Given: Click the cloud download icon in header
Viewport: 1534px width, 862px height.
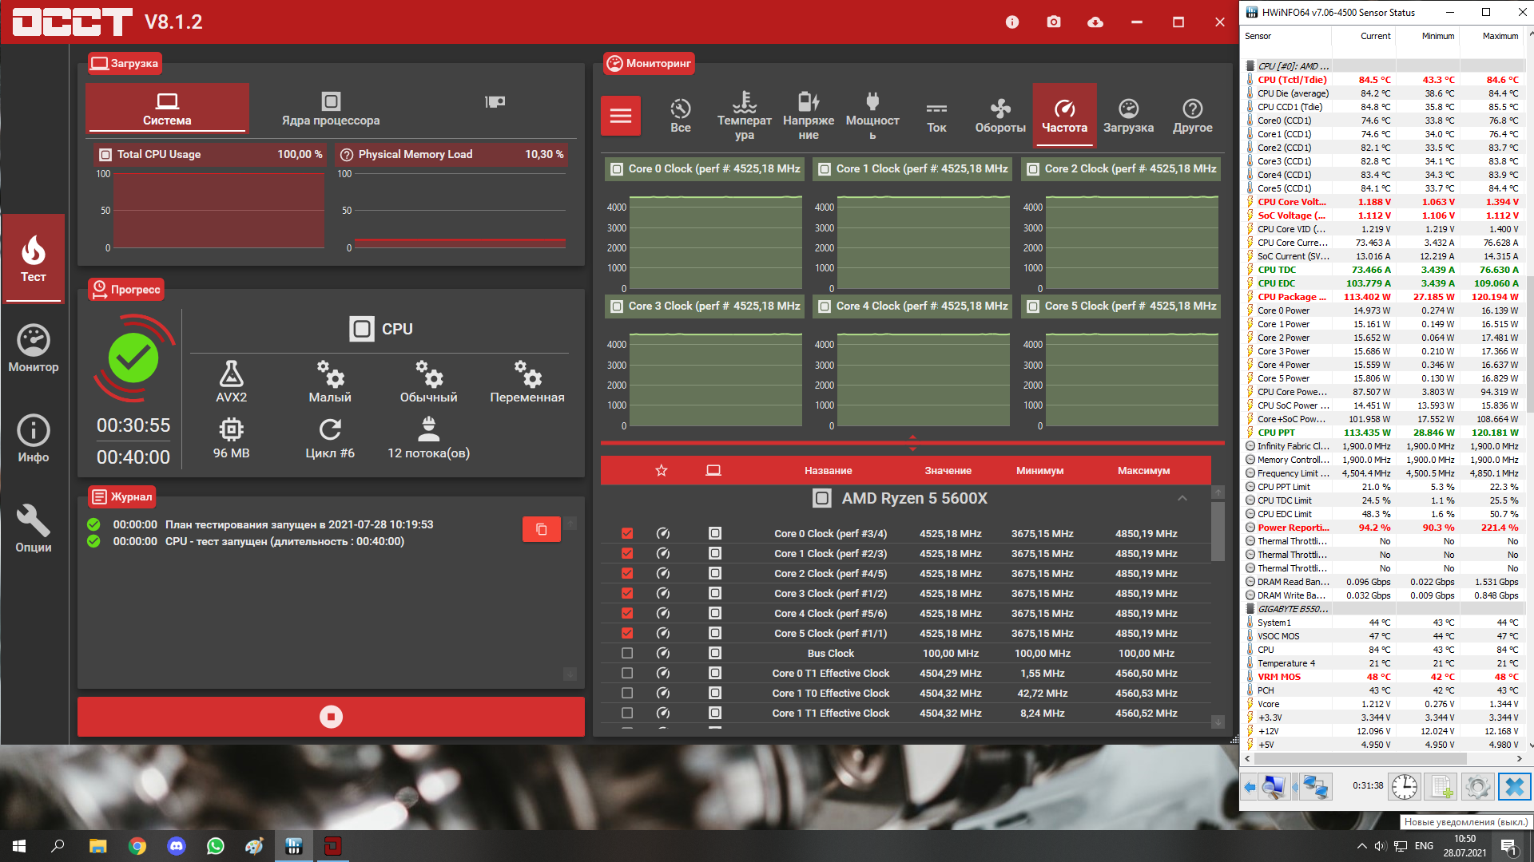Looking at the screenshot, I should coord(1095,22).
